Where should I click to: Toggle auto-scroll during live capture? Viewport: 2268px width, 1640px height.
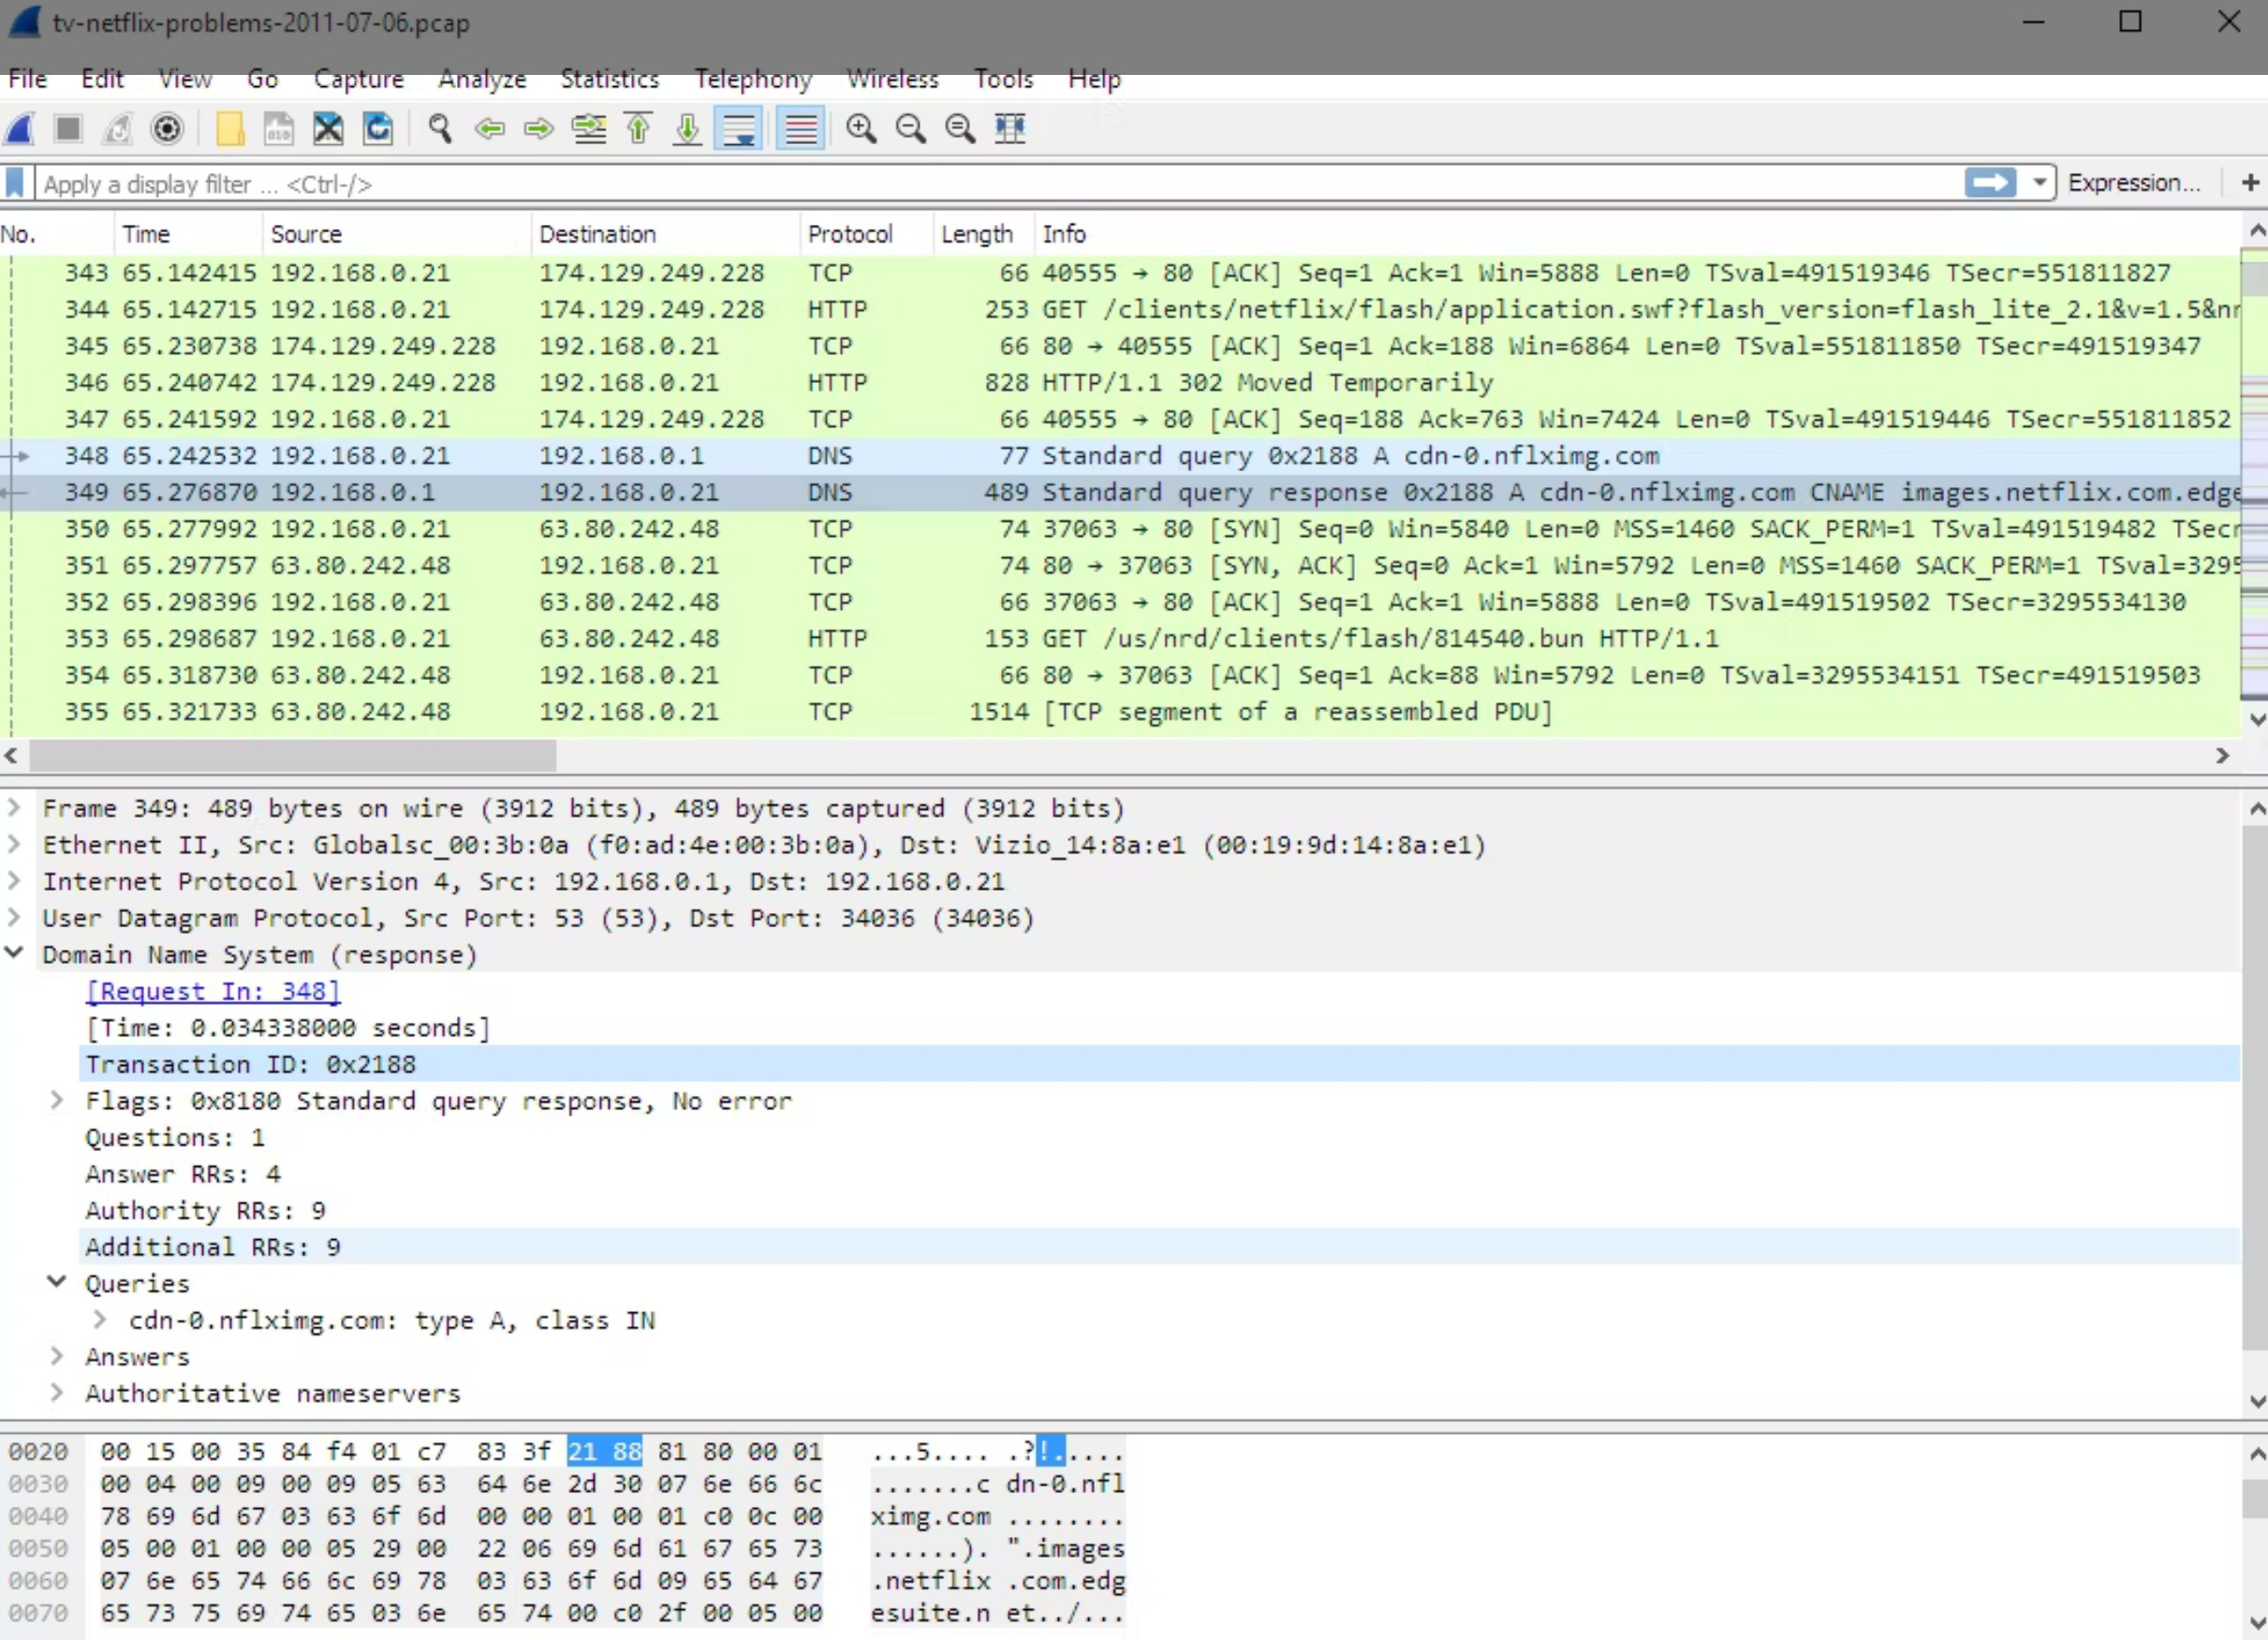click(x=739, y=129)
